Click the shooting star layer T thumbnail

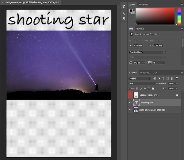[x=136, y=102]
